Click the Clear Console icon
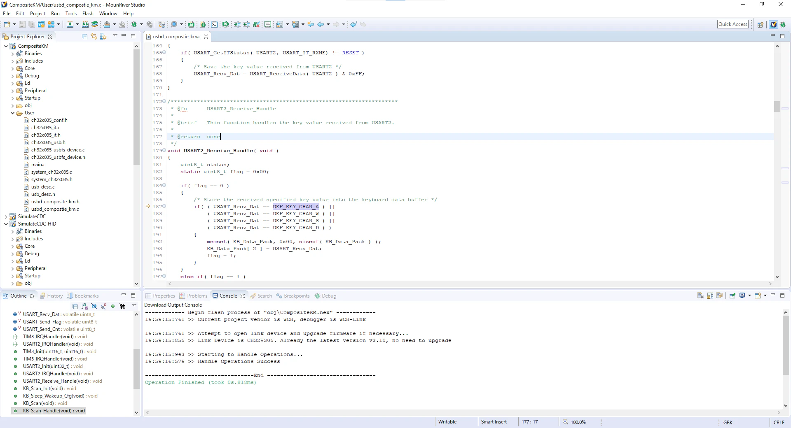 point(700,295)
